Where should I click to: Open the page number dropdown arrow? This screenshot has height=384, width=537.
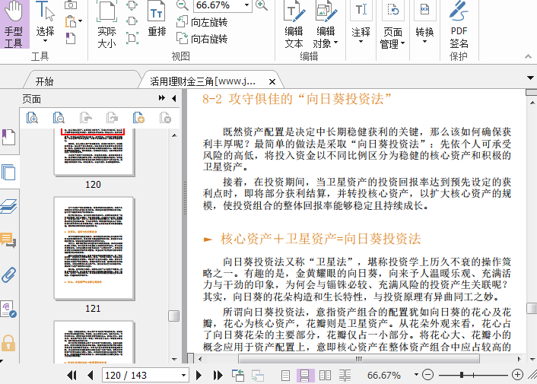(x=183, y=376)
